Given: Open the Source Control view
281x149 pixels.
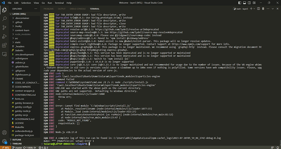Looking at the screenshot, I should pyautogui.click(x=4, y=27).
